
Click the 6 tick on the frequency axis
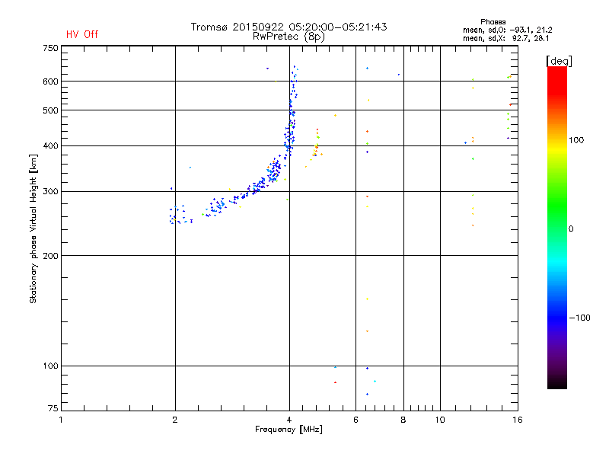[x=356, y=420]
